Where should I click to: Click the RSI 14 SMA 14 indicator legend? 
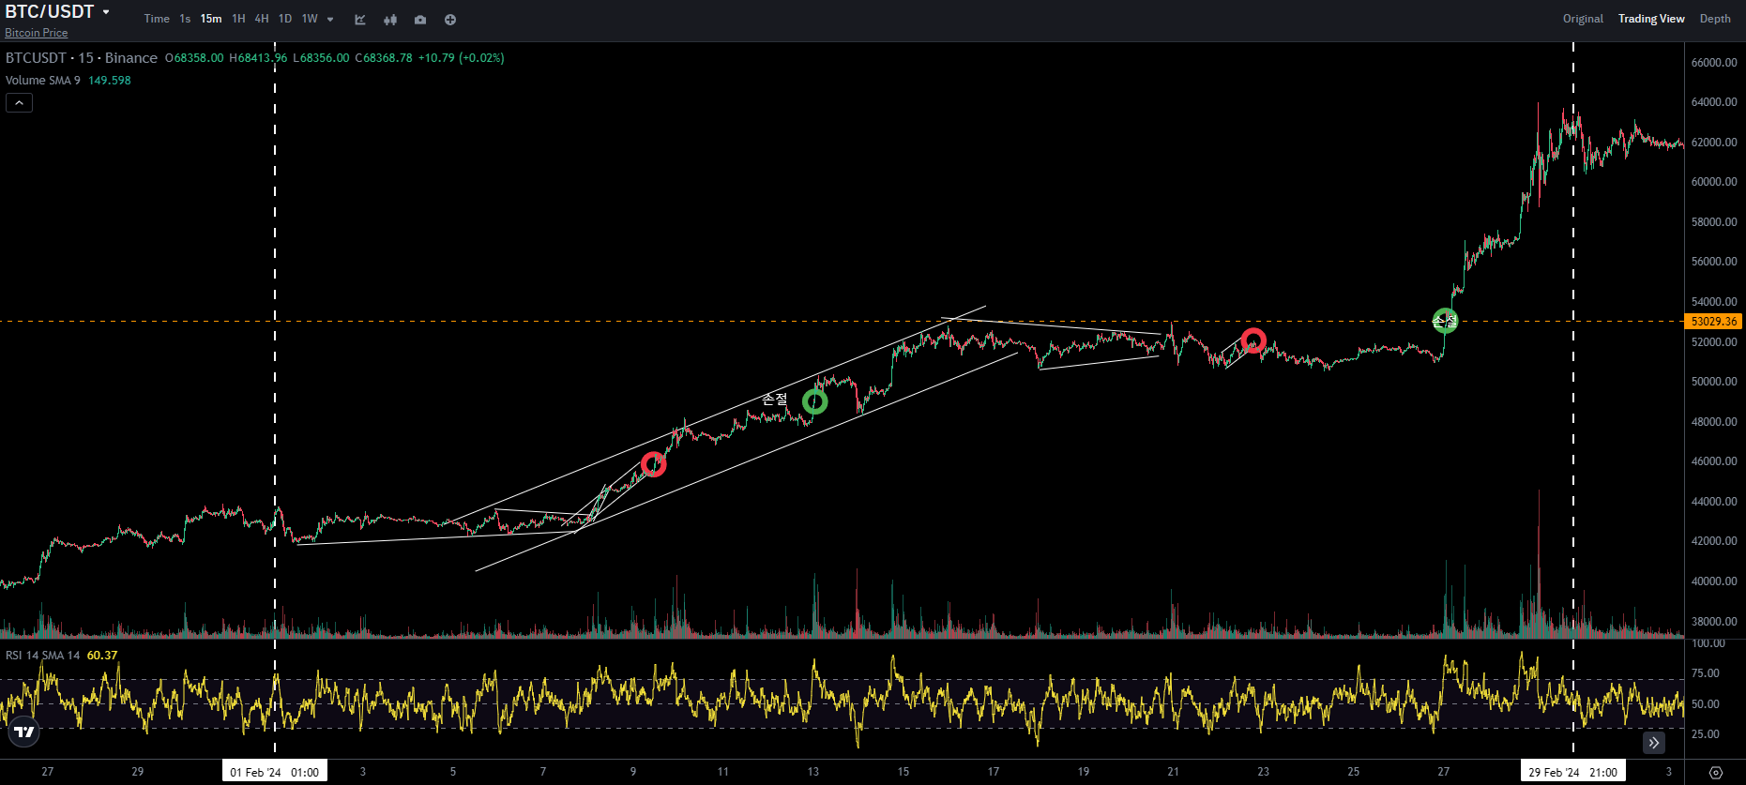[x=43, y=656]
